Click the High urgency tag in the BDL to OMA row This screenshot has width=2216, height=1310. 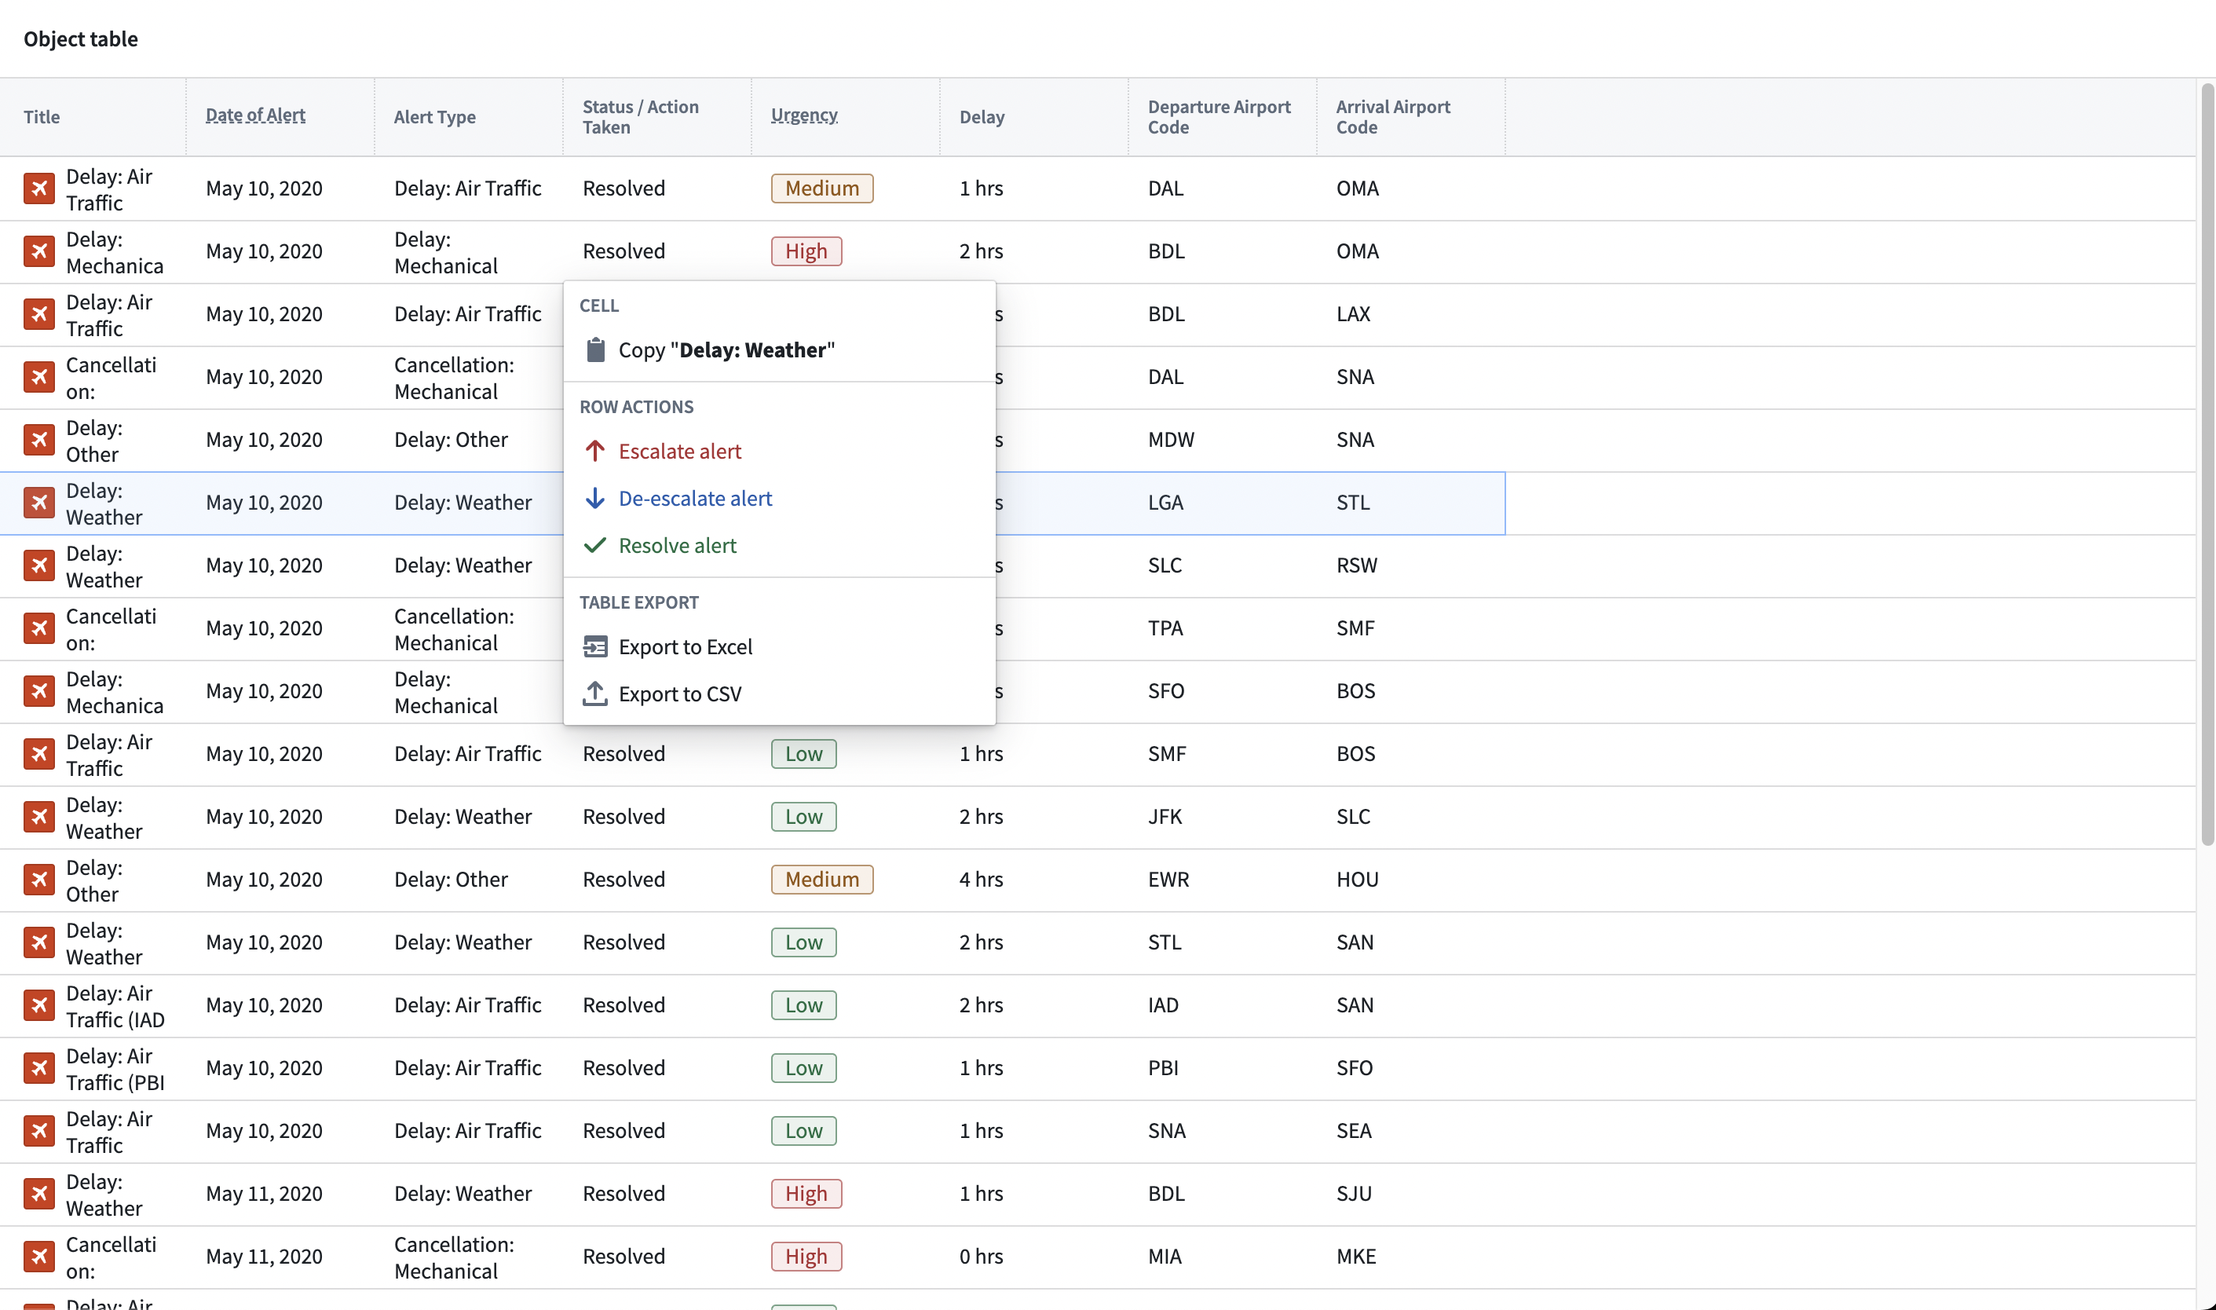tap(806, 251)
